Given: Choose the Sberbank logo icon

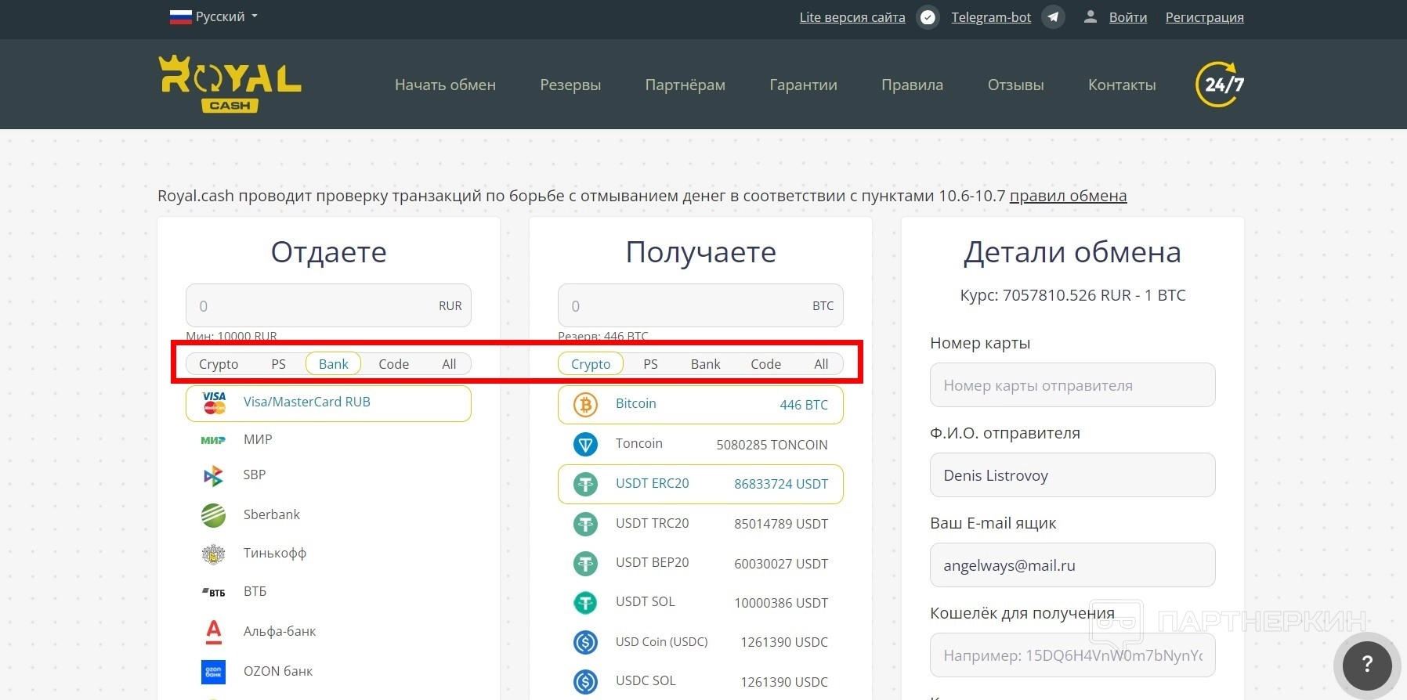Looking at the screenshot, I should point(213,514).
